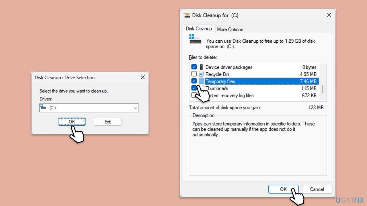Check the Recycle Bin checkbox

coord(194,74)
